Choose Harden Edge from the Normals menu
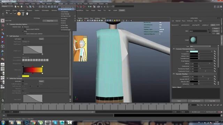223x125 pixels. (64, 27)
